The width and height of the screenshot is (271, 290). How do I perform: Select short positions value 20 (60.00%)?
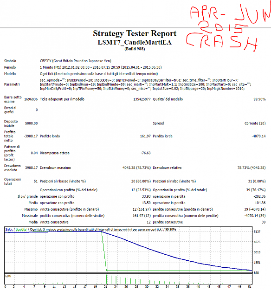click(x=141, y=181)
